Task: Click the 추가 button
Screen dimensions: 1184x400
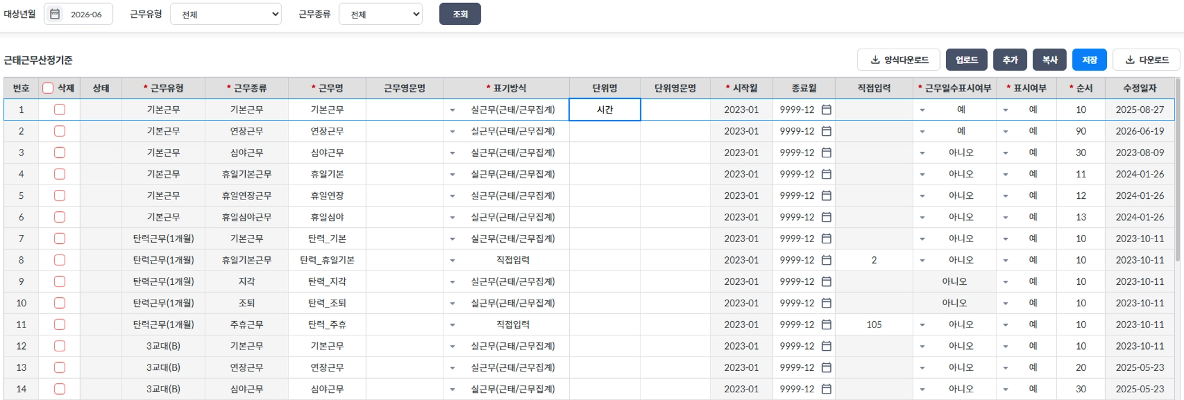Action: point(1010,60)
